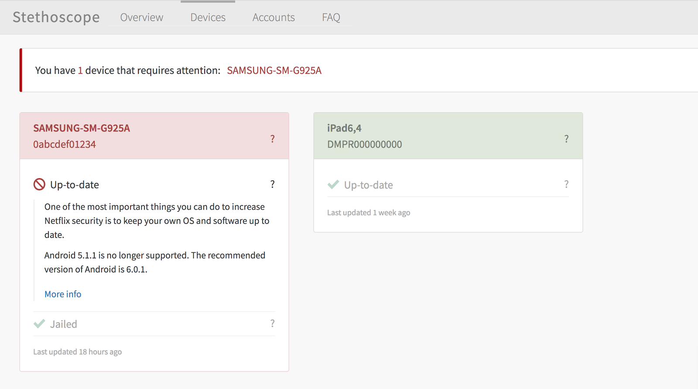
Task: Click help question mark for Samsung Up-to-date
Action: pos(272,184)
